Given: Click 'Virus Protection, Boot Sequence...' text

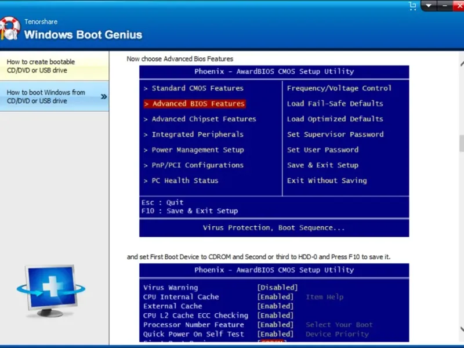Looking at the screenshot, I should (274, 227).
